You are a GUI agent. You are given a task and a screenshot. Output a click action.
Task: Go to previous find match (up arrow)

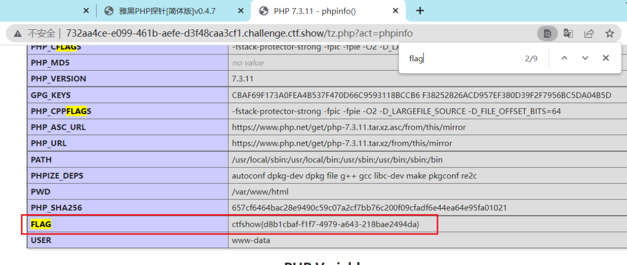click(565, 58)
